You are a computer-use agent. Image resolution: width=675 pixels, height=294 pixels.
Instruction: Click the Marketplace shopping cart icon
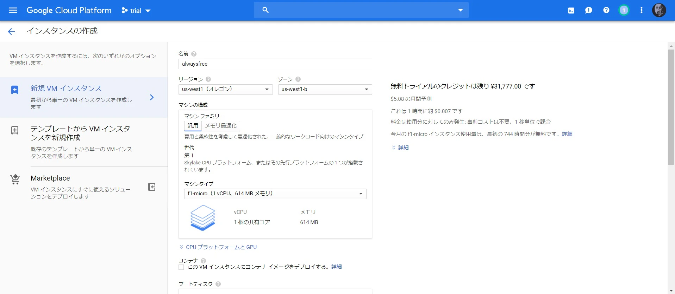point(15,179)
